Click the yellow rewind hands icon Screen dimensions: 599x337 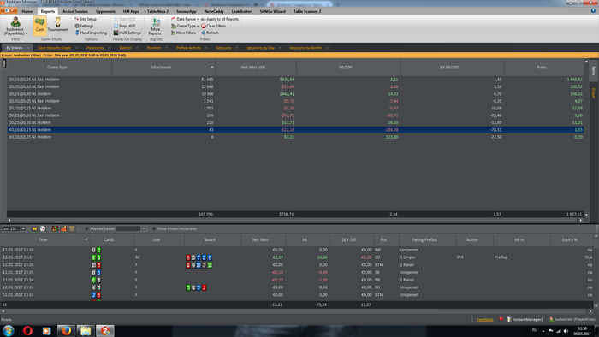coord(34,228)
